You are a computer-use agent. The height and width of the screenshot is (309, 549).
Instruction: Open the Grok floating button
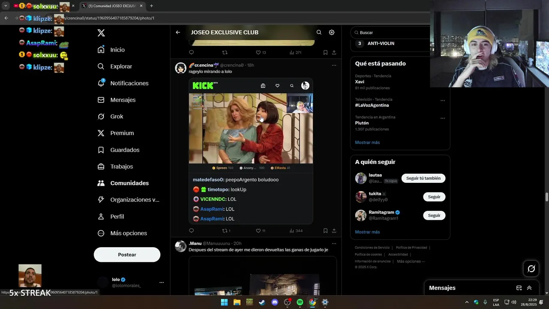coord(531,269)
